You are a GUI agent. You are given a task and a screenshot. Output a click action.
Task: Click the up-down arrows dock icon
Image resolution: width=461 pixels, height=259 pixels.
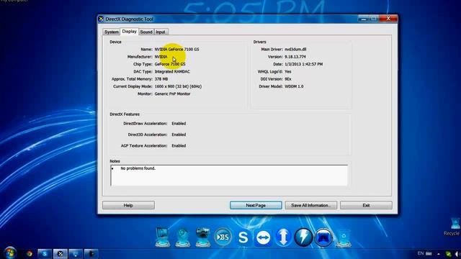click(x=283, y=237)
